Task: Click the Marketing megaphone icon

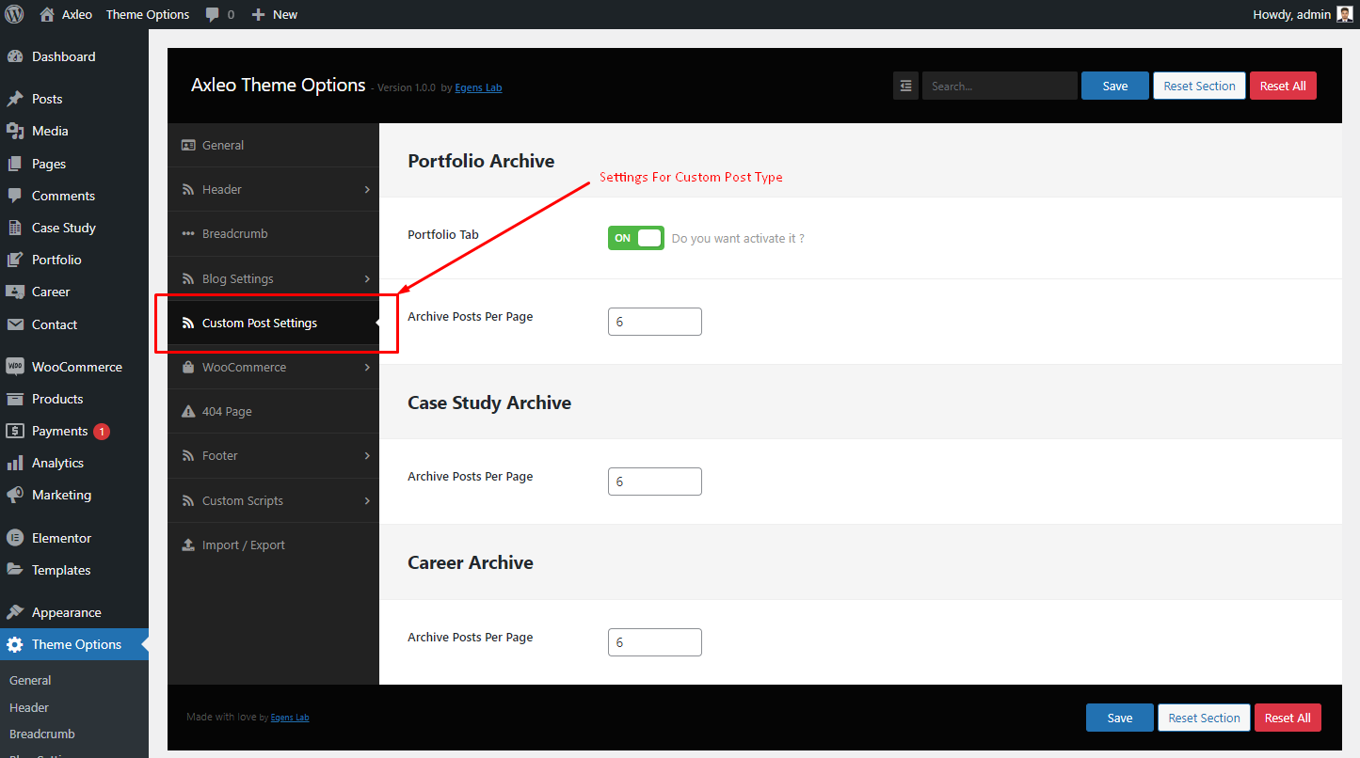Action: [15, 495]
